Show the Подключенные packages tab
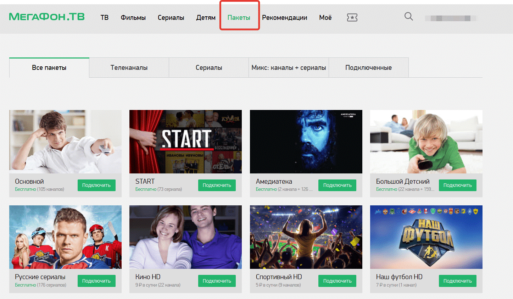Screen dimensions: 513x299 click(x=368, y=67)
